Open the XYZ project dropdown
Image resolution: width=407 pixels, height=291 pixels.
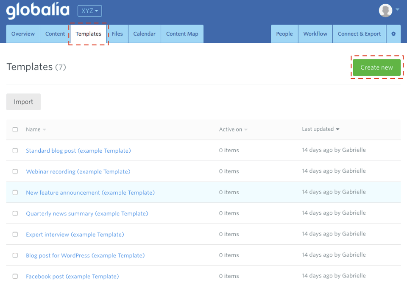pyautogui.click(x=89, y=11)
